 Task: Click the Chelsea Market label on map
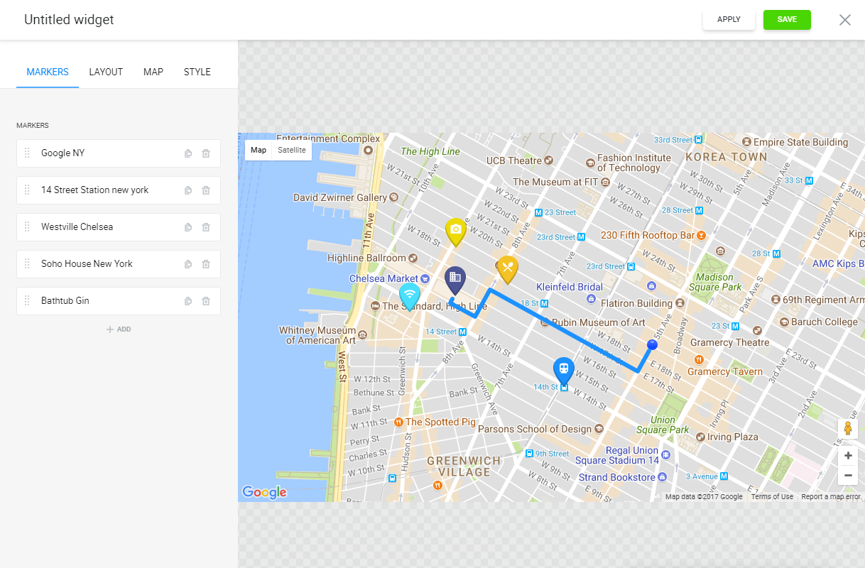383,279
